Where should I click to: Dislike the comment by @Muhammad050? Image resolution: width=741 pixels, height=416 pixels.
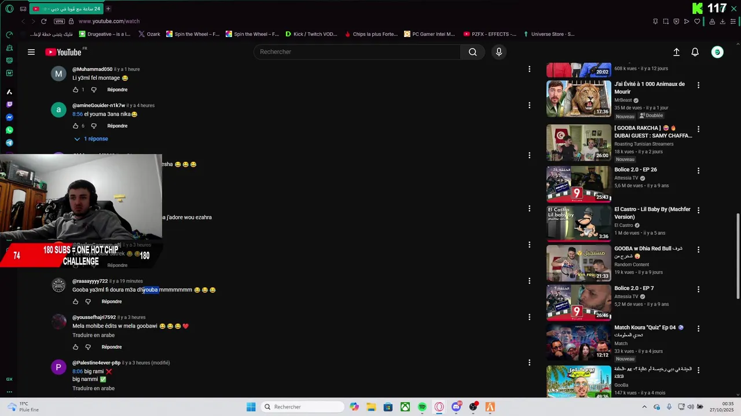(94, 90)
